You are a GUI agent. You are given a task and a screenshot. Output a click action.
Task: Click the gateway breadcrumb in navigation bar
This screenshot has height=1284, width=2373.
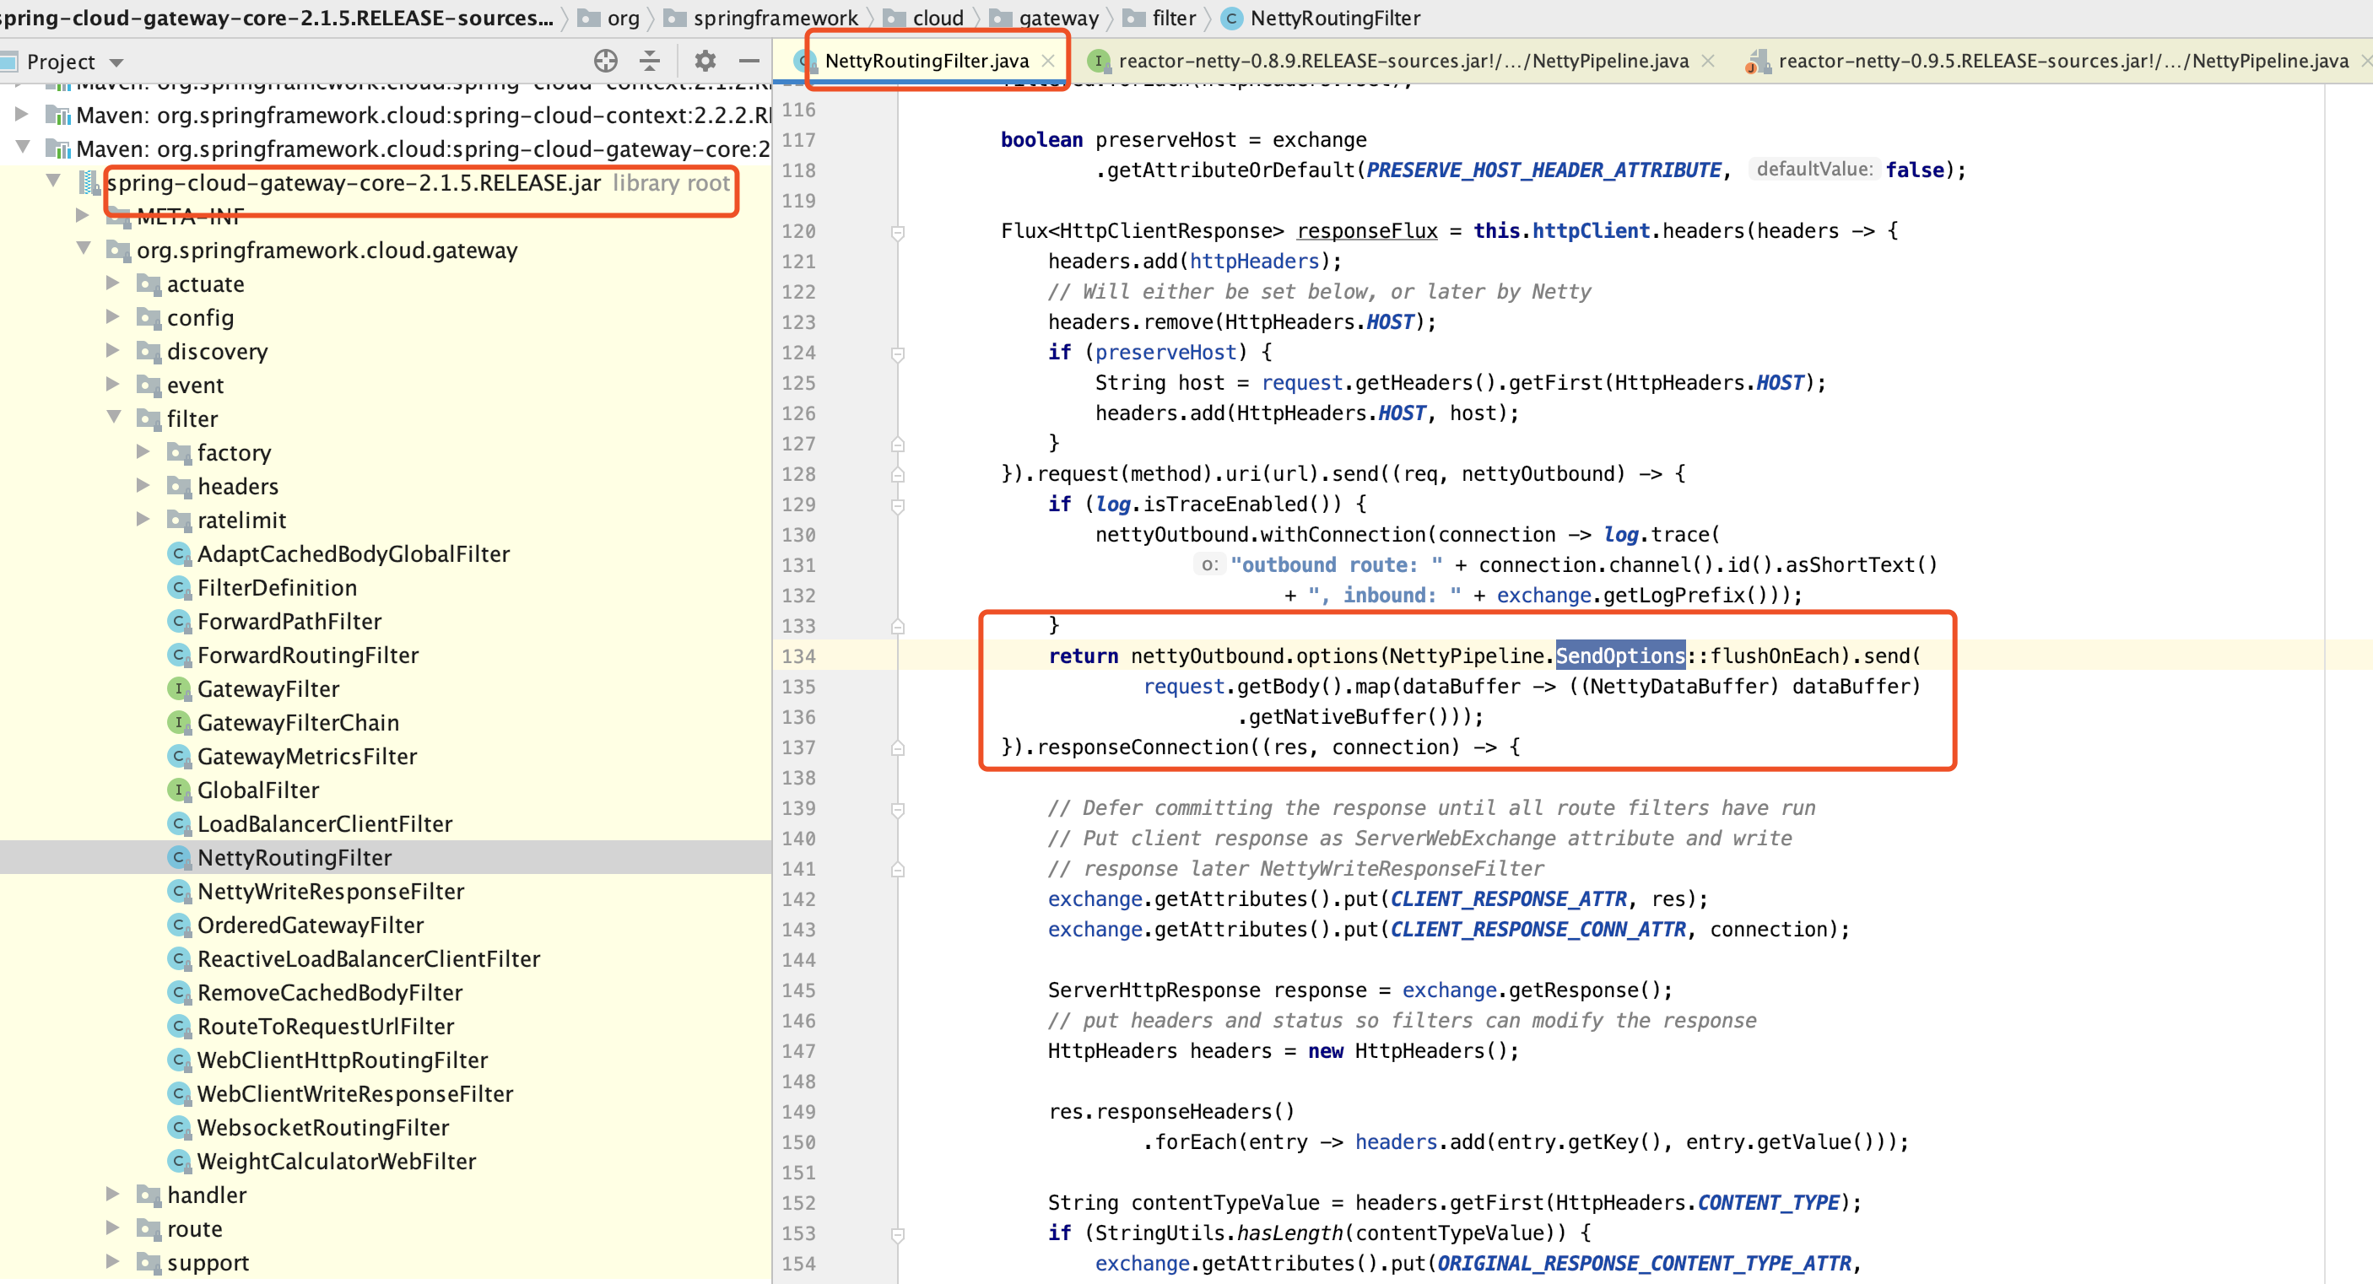1057,18
